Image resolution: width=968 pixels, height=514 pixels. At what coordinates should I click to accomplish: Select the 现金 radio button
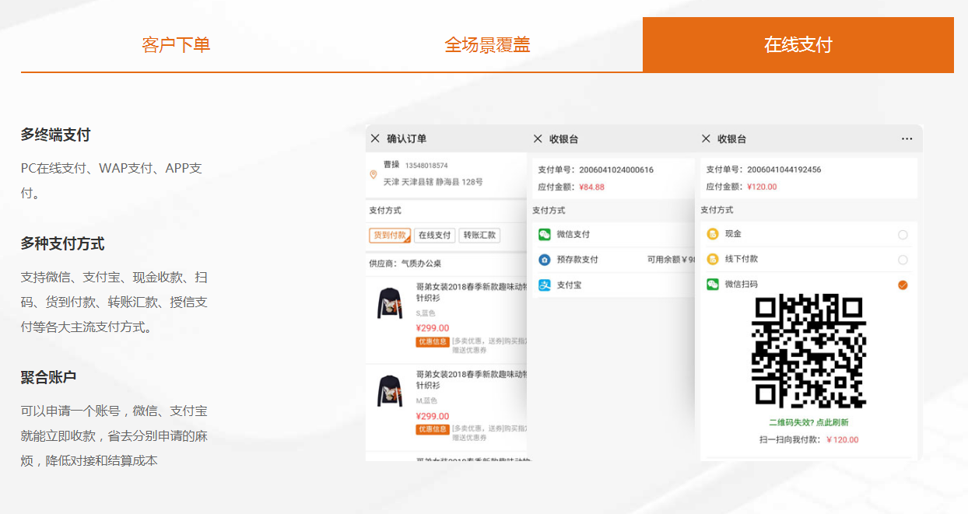click(x=903, y=235)
